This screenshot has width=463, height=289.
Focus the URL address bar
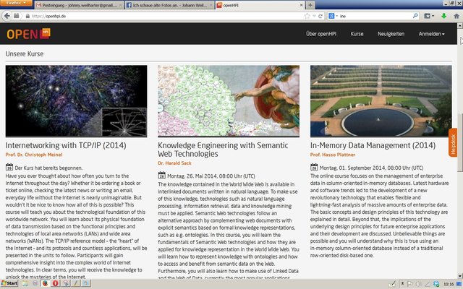click(x=166, y=16)
